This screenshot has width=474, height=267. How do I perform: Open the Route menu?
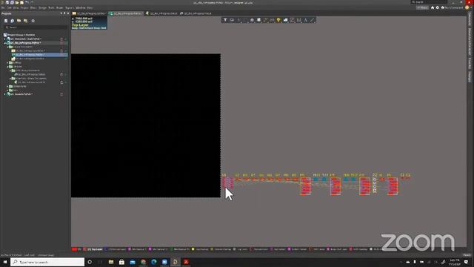click(59, 8)
